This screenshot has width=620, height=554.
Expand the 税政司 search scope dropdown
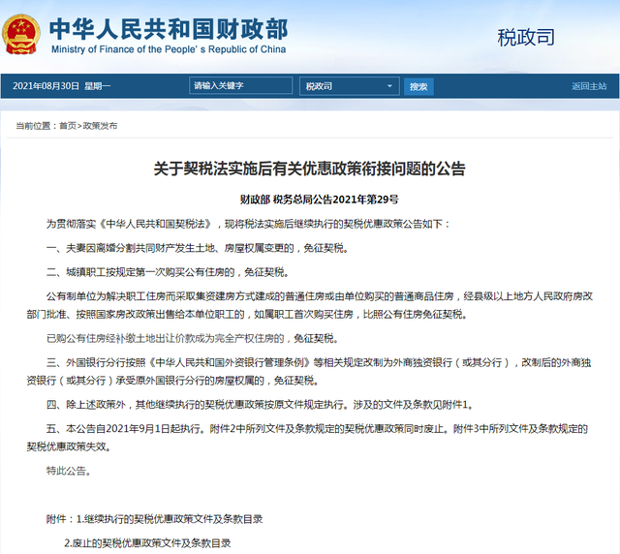348,86
